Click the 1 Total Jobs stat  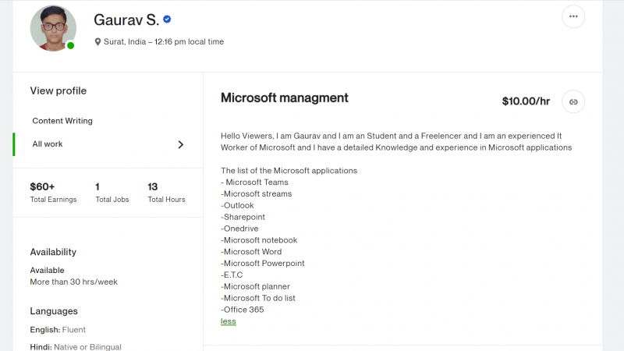112,193
